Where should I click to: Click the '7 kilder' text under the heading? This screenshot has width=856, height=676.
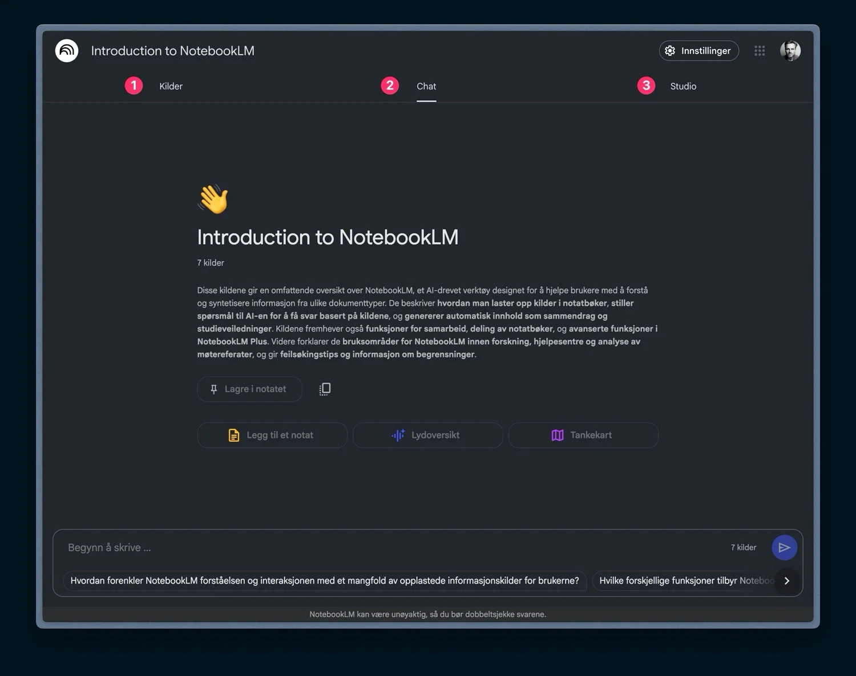click(211, 263)
